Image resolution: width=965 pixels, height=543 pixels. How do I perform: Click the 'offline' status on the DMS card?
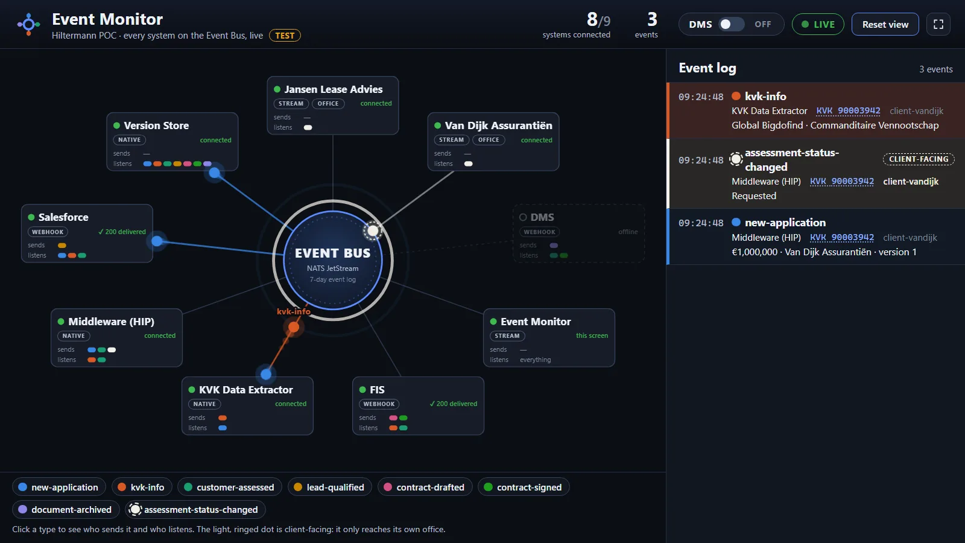click(x=628, y=232)
